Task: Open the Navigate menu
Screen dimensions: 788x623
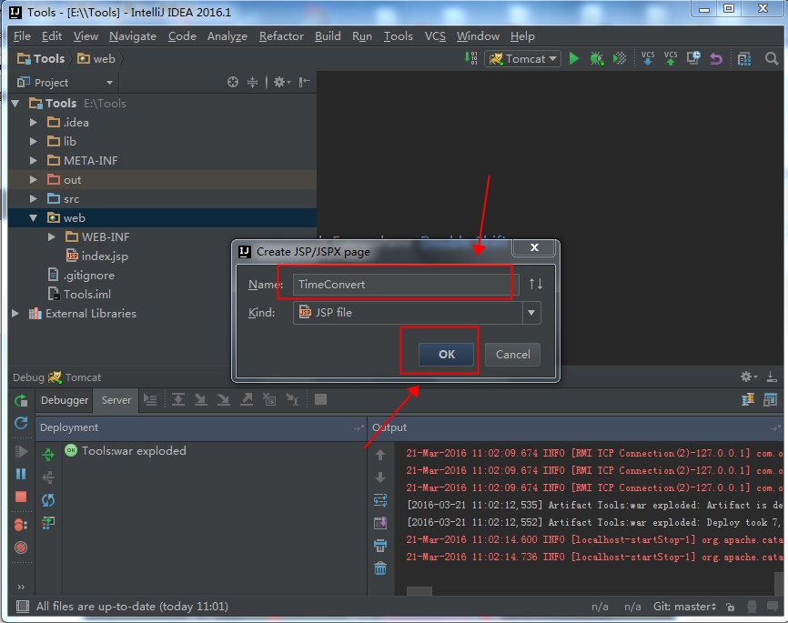Action: (x=133, y=36)
